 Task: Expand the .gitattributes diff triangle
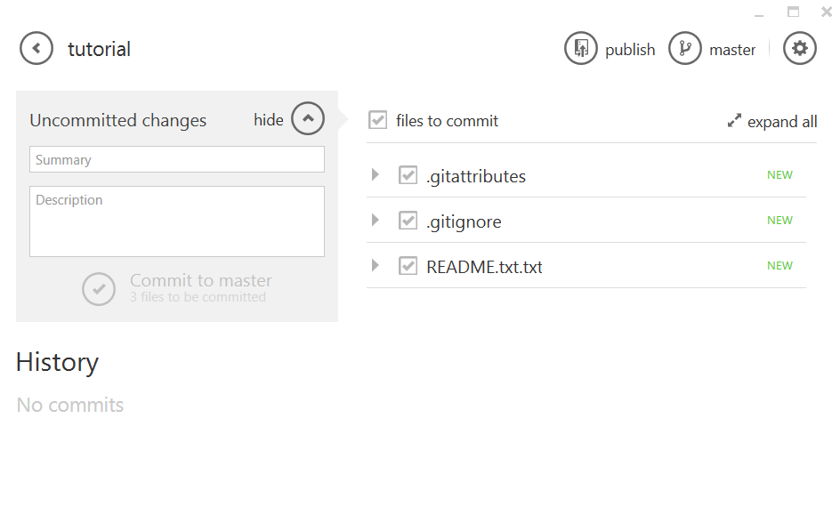point(376,174)
